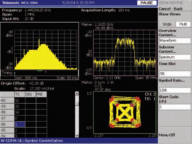Click the Time Slot value field
The height and width of the screenshot is (144, 192).
175,74
